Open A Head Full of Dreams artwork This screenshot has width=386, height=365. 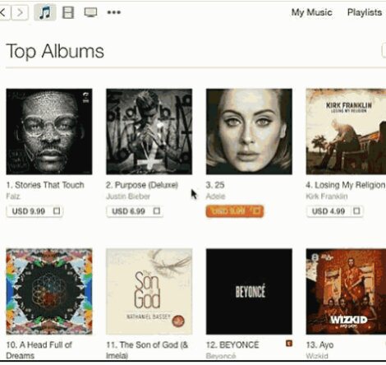(x=49, y=292)
